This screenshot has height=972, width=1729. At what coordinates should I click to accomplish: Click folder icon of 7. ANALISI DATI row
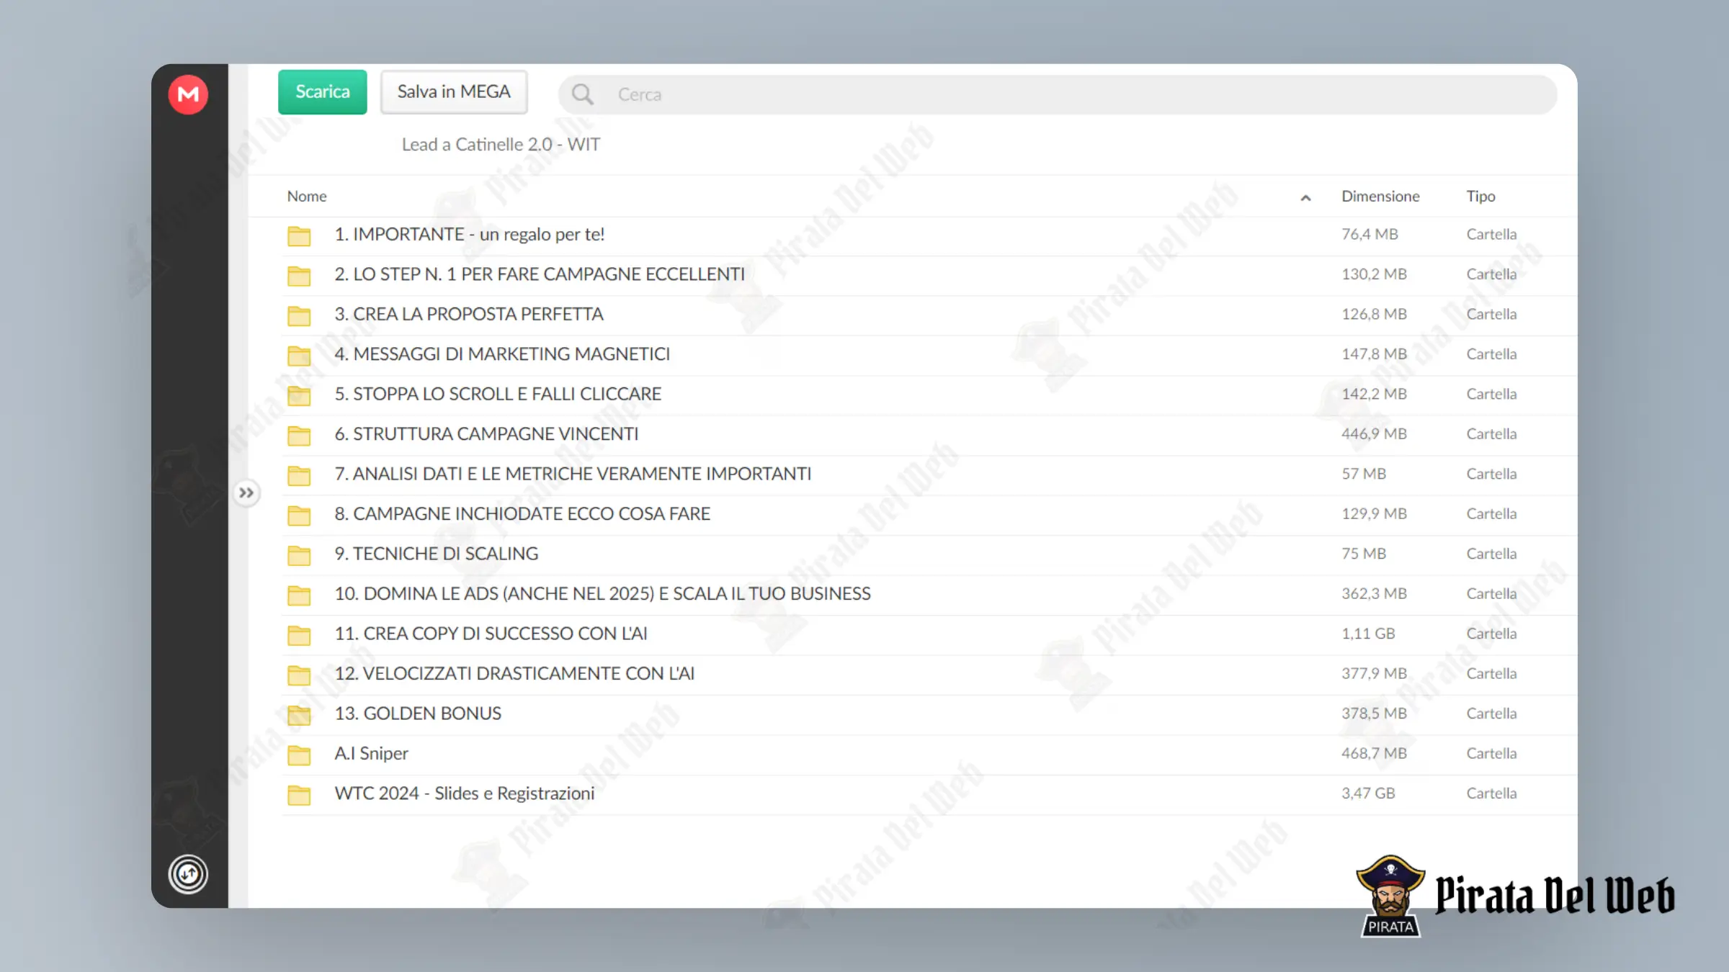(299, 475)
